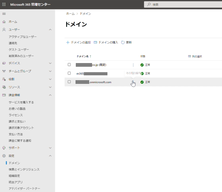Collapse the navigation hamburger menu
Viewport: 222px width, 192px height.
[x=4, y=14]
